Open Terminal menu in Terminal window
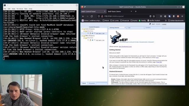The image size is (189, 106). pos(20,9)
